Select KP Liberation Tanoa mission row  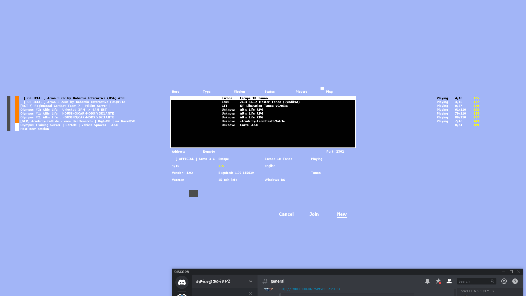(264, 106)
